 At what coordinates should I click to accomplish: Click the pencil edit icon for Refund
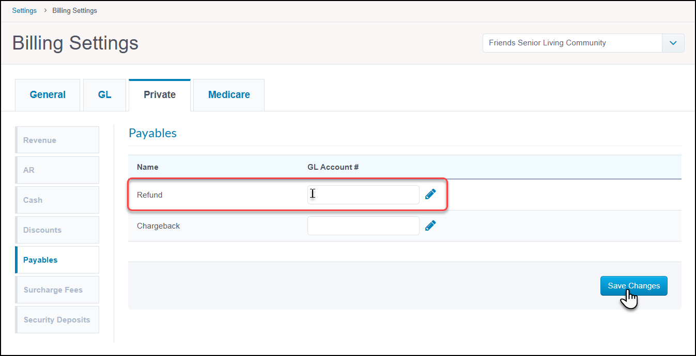pyautogui.click(x=430, y=194)
